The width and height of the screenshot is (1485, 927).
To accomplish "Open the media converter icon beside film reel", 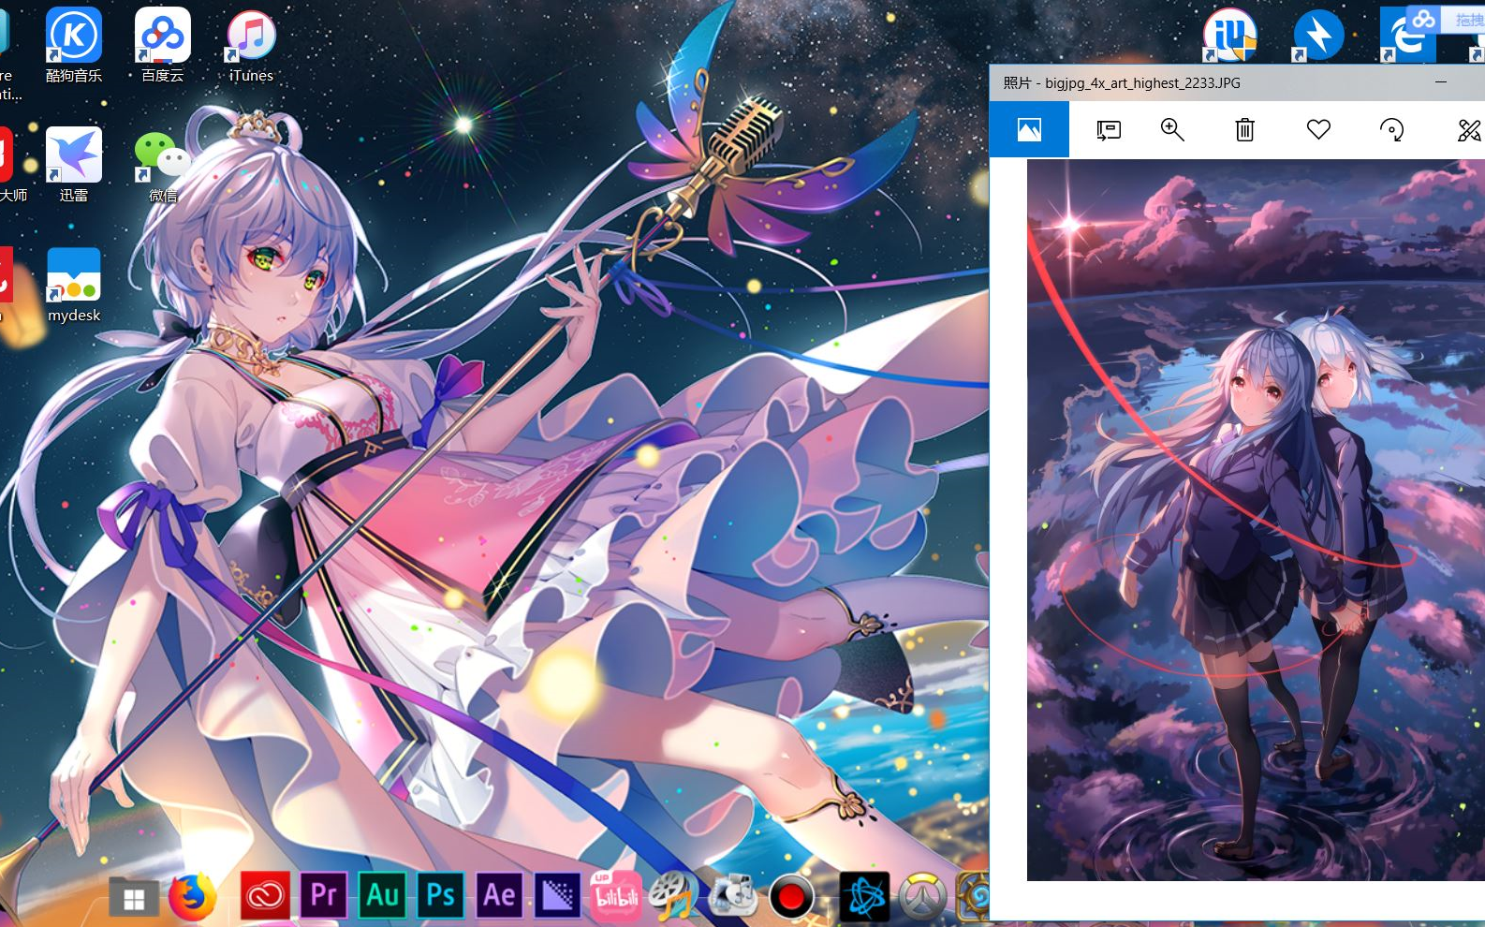I will click(732, 896).
